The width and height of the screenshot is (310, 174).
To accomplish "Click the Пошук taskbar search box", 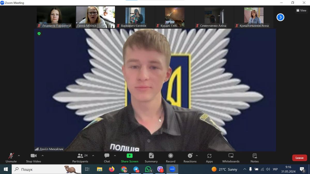I will pos(47,169).
